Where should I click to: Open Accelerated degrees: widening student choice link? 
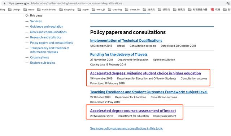(145, 73)
